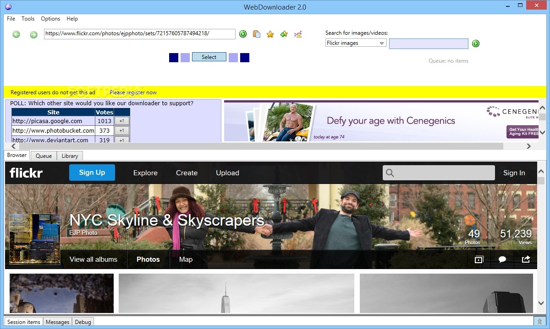
Task: Click the green go button next to URL field
Action: (243, 34)
